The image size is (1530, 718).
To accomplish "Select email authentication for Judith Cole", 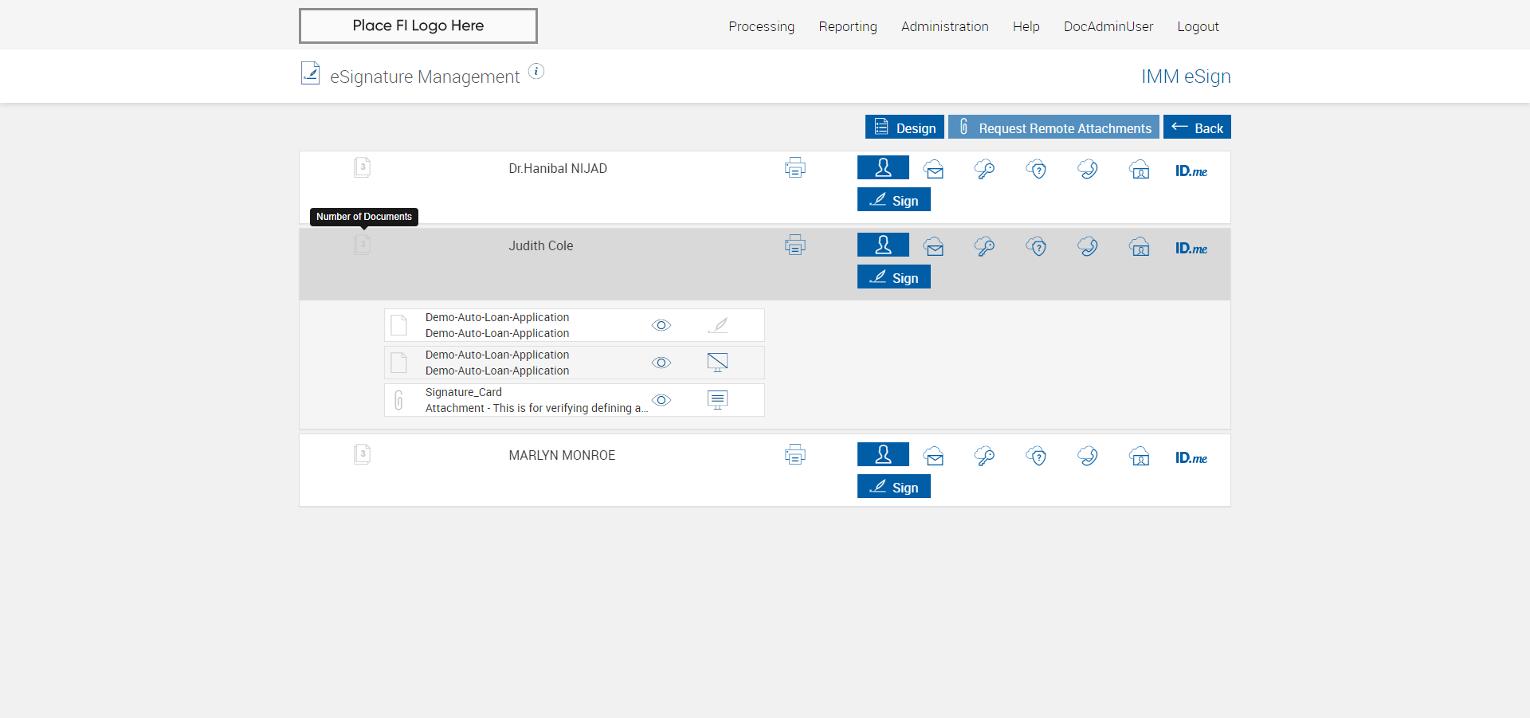I will pos(934,246).
